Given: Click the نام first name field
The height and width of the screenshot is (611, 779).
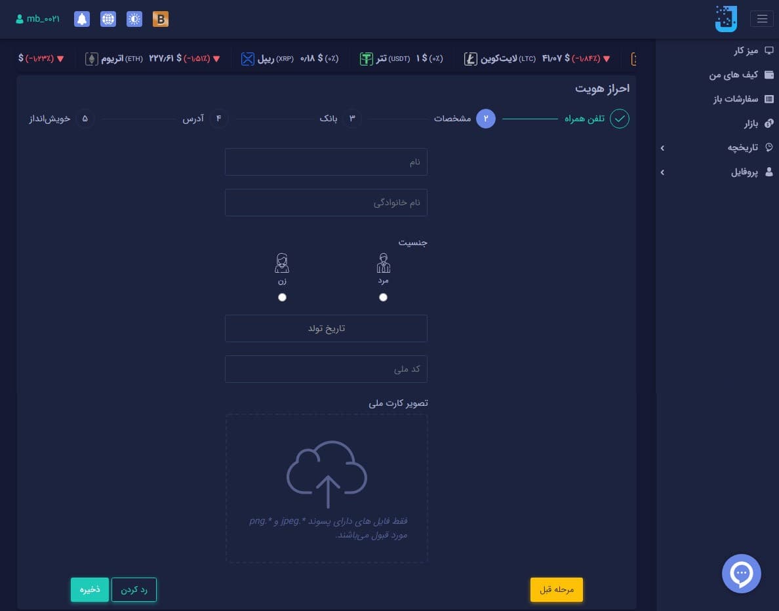Looking at the screenshot, I should pos(326,162).
